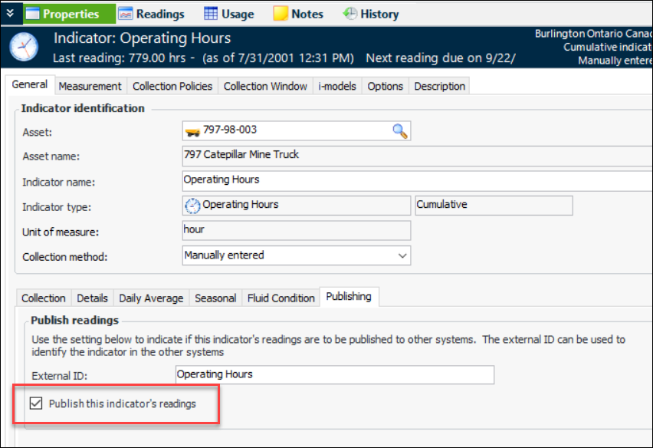Switch to the Daily Average subtab
The width and height of the screenshot is (653, 448).
(x=151, y=298)
